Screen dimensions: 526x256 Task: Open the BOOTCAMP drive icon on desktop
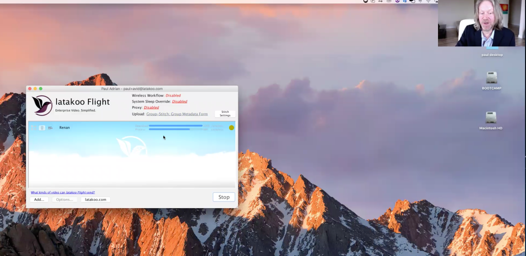[492, 78]
